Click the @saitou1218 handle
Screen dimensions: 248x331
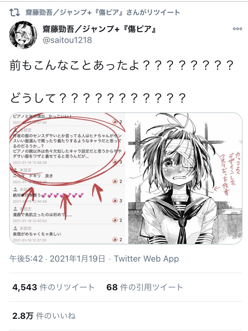click(x=67, y=40)
